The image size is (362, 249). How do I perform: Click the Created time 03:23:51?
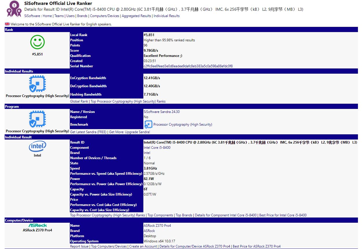click(x=150, y=61)
